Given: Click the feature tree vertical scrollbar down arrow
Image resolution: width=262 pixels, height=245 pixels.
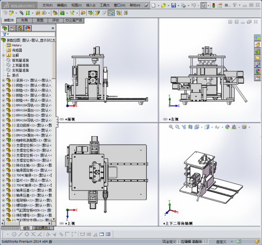Looking at the screenshot, I should (x=54, y=219).
